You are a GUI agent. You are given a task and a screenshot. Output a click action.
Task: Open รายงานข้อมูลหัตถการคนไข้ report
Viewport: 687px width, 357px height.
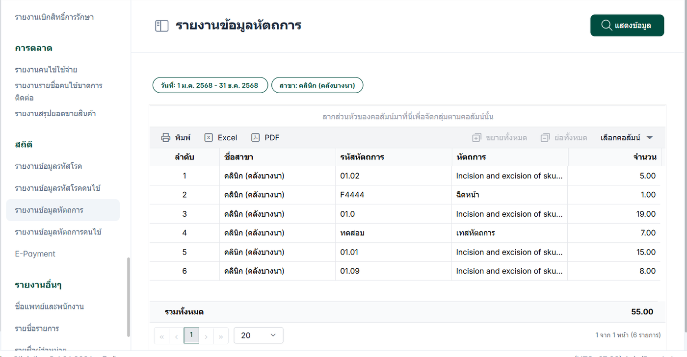pyautogui.click(x=58, y=232)
